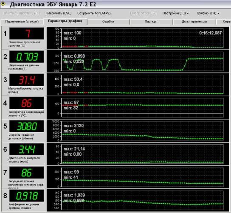Click Сохранить лог (Alt+S) button
This screenshot has width=231, height=213.
(94, 13)
